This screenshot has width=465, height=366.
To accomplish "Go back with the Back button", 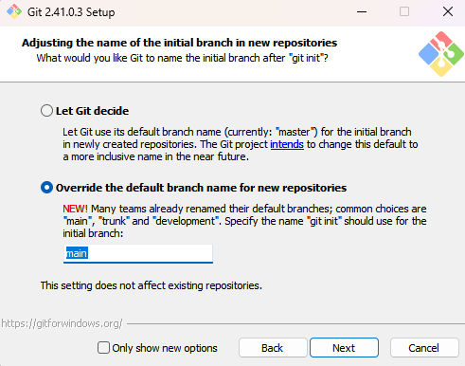I will click(273, 348).
